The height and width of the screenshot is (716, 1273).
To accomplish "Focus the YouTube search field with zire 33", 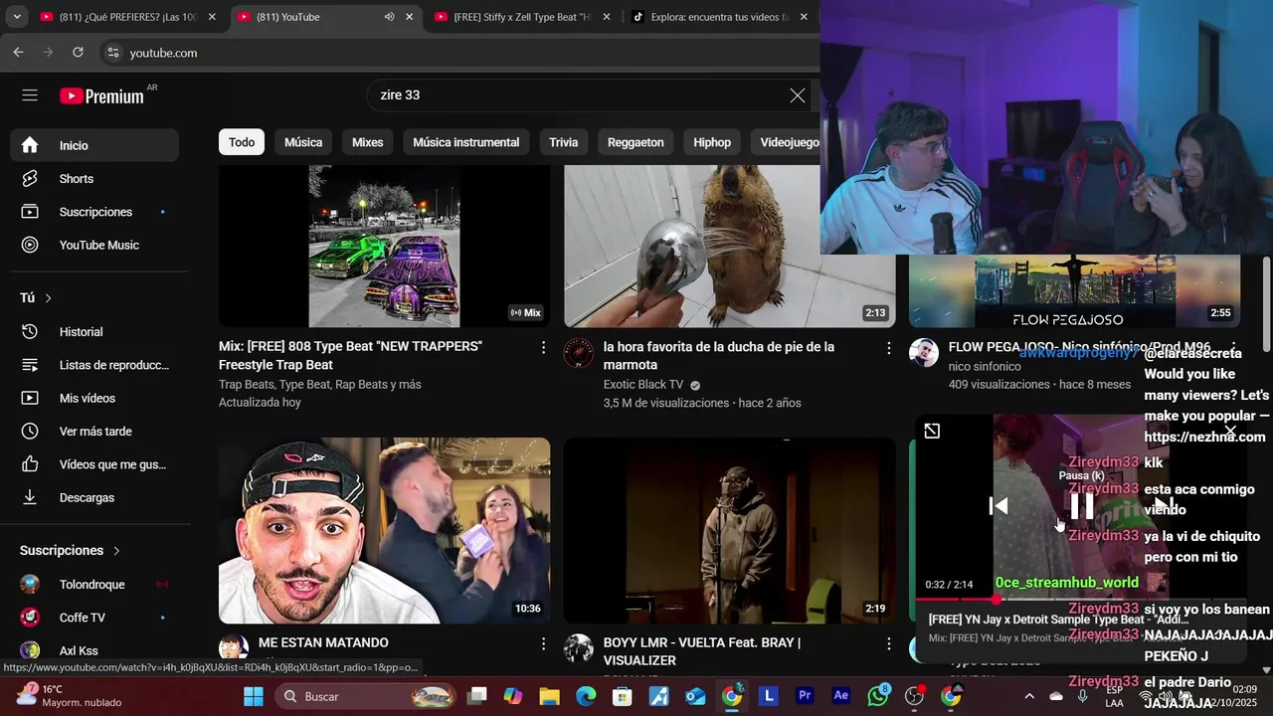I will point(577,95).
